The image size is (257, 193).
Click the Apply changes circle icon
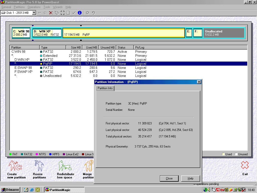pos(88,13)
